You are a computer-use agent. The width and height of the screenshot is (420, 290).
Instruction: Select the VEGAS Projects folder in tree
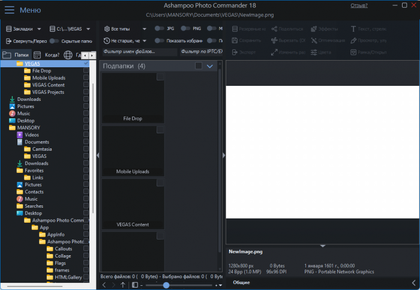(x=48, y=92)
